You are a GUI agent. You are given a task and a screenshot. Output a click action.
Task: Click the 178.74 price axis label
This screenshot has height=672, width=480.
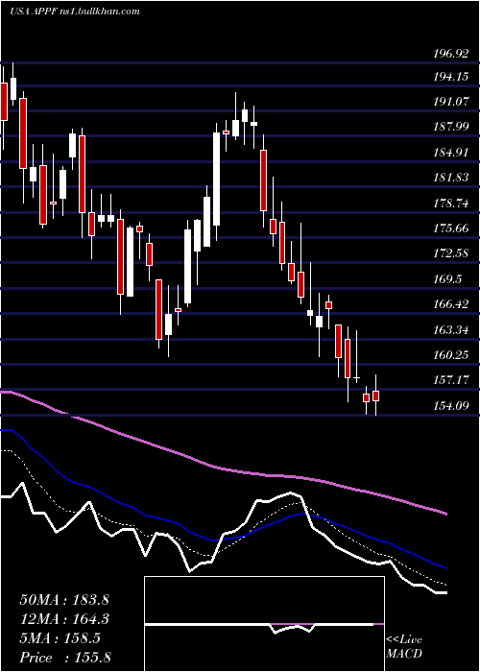coord(450,204)
